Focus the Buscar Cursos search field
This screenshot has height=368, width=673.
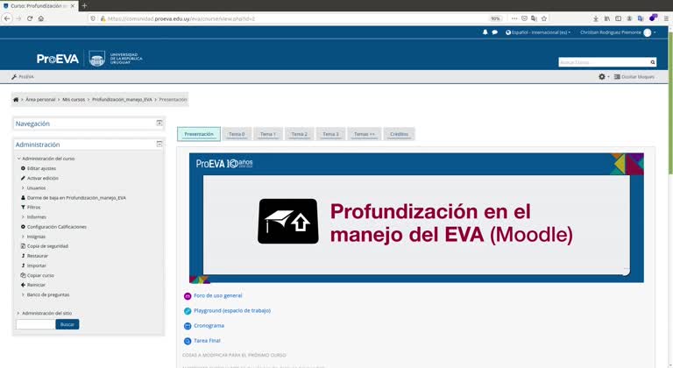pos(604,62)
